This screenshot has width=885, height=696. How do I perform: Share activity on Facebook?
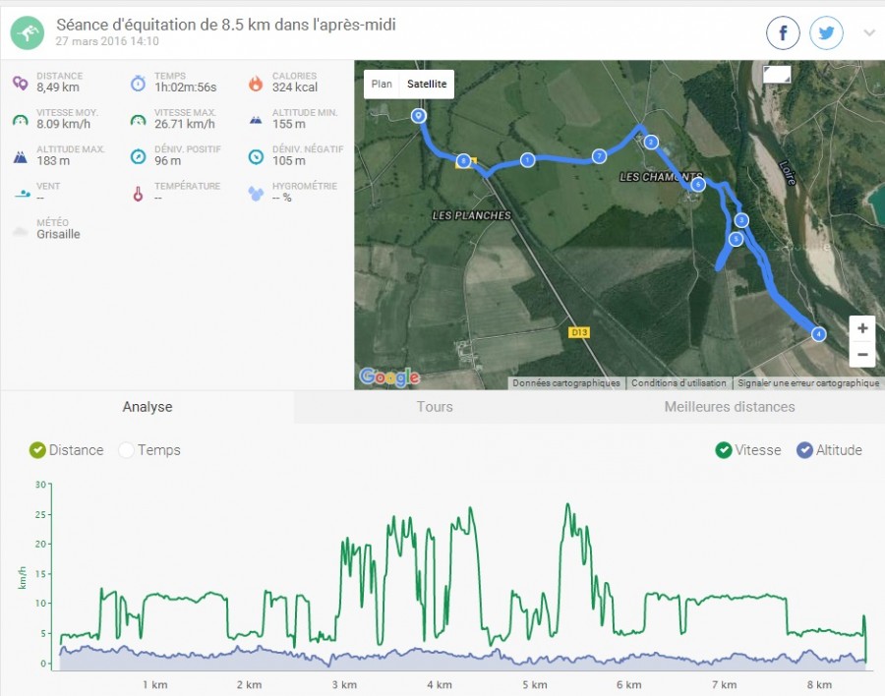[x=783, y=33]
